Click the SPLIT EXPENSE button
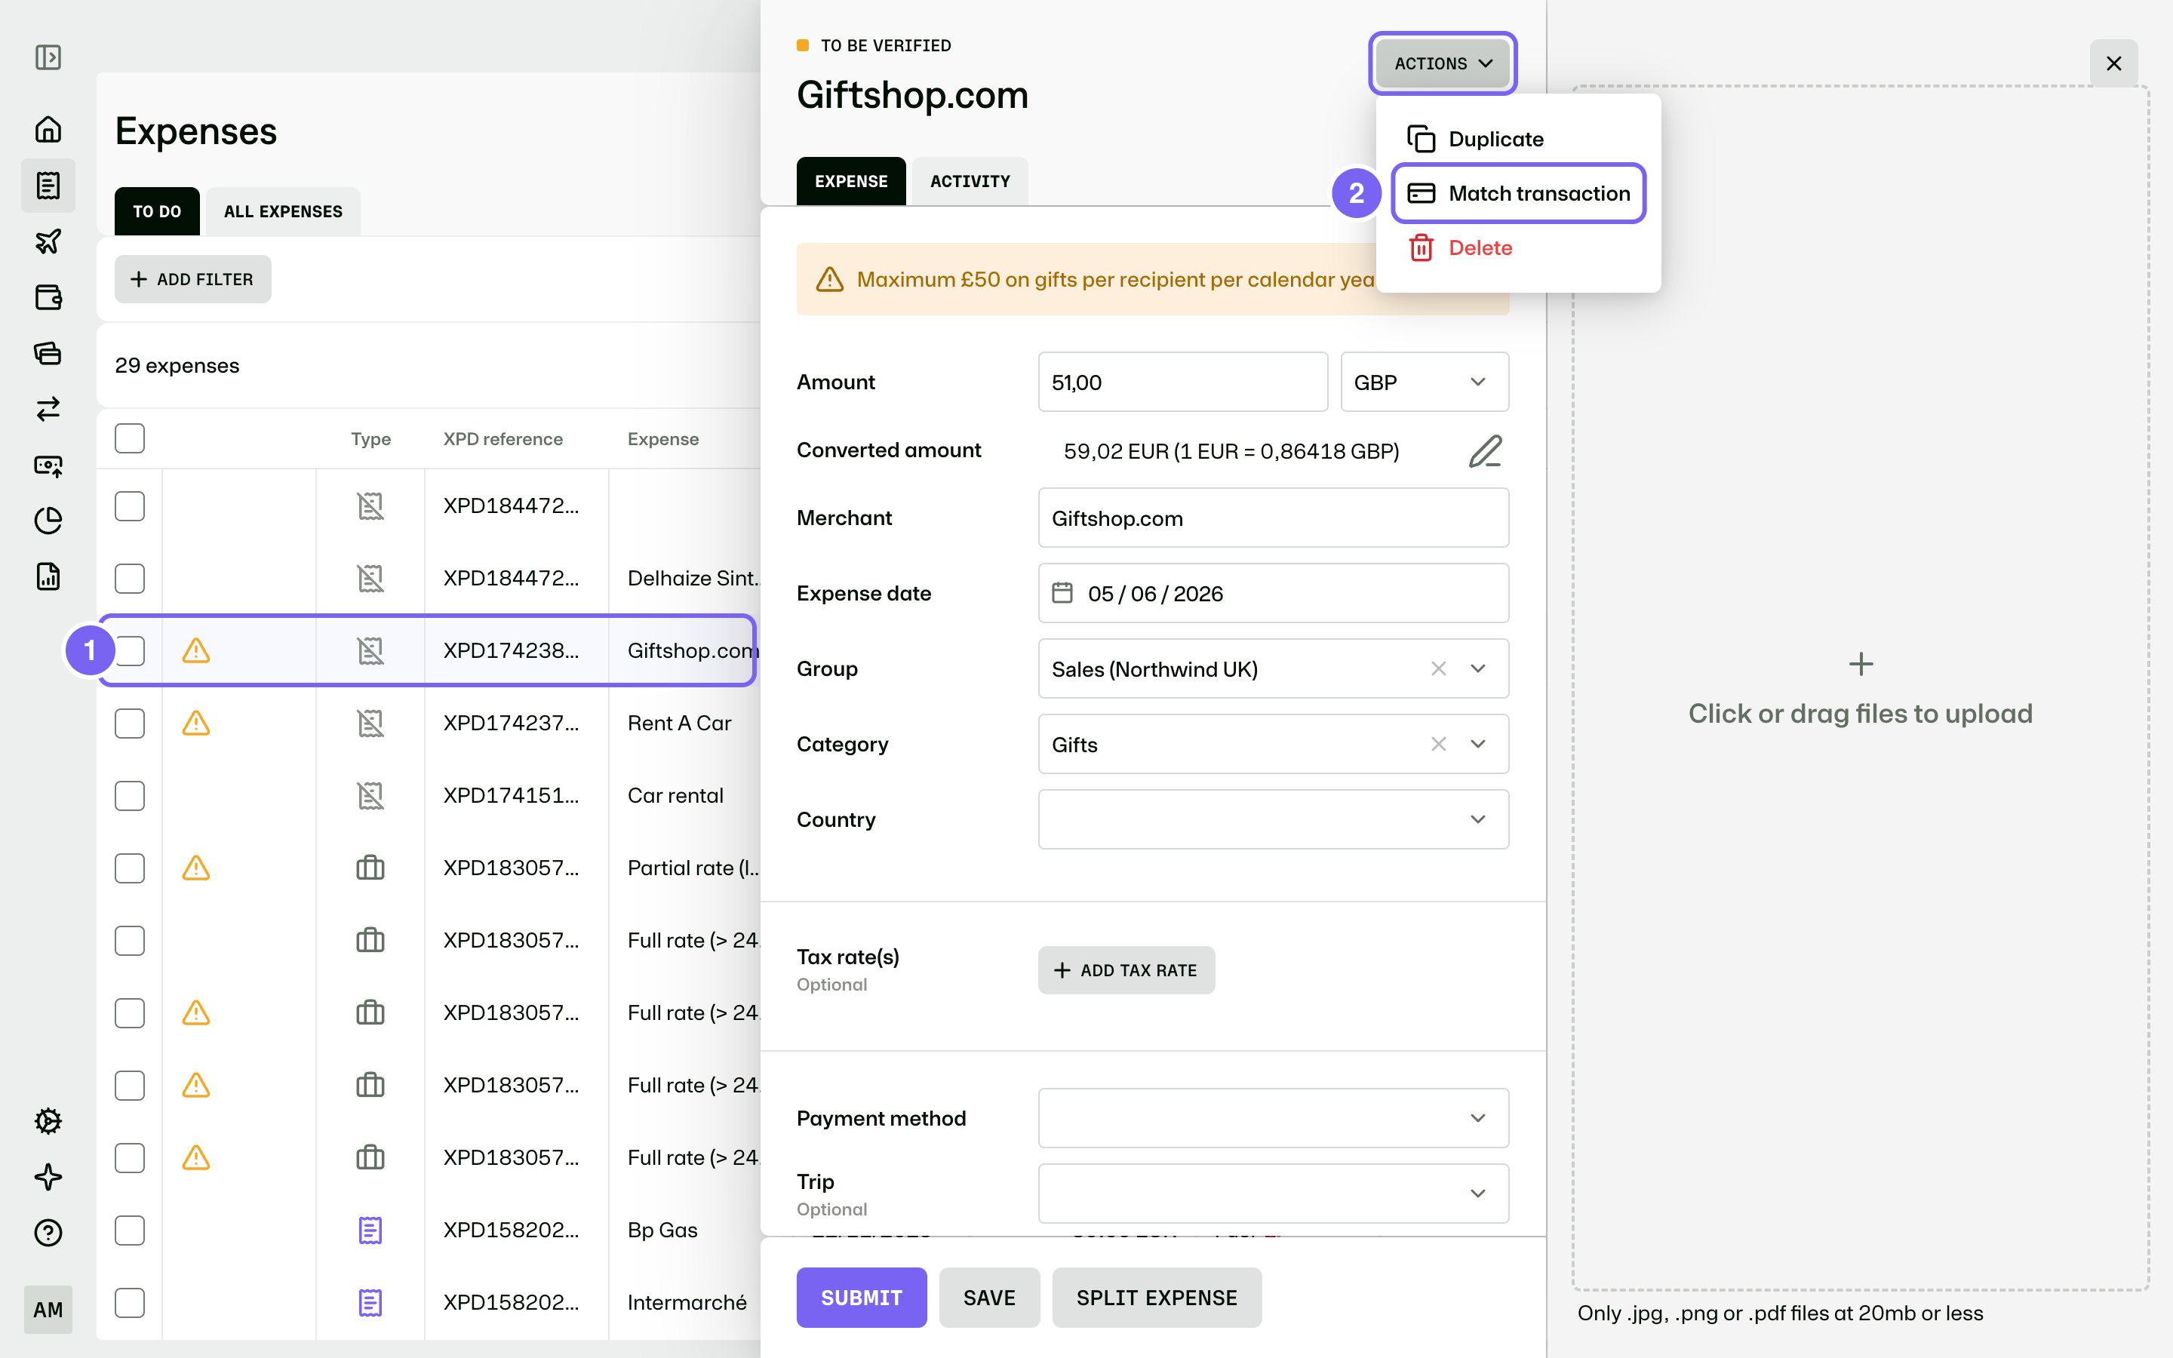The image size is (2173, 1358). tap(1157, 1297)
